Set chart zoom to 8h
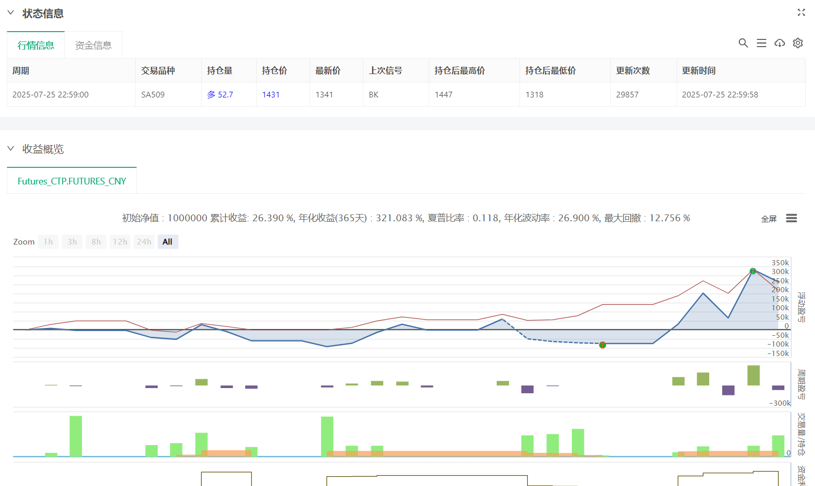This screenshot has width=815, height=486. pos(96,241)
